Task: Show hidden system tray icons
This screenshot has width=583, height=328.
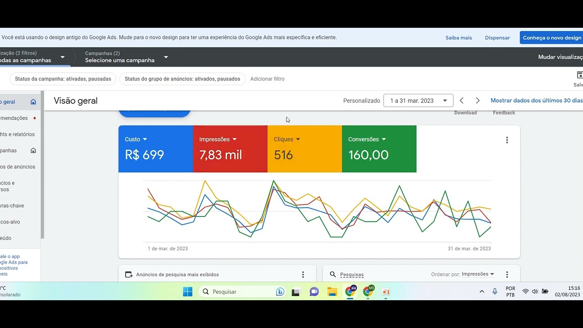Action: point(482,292)
